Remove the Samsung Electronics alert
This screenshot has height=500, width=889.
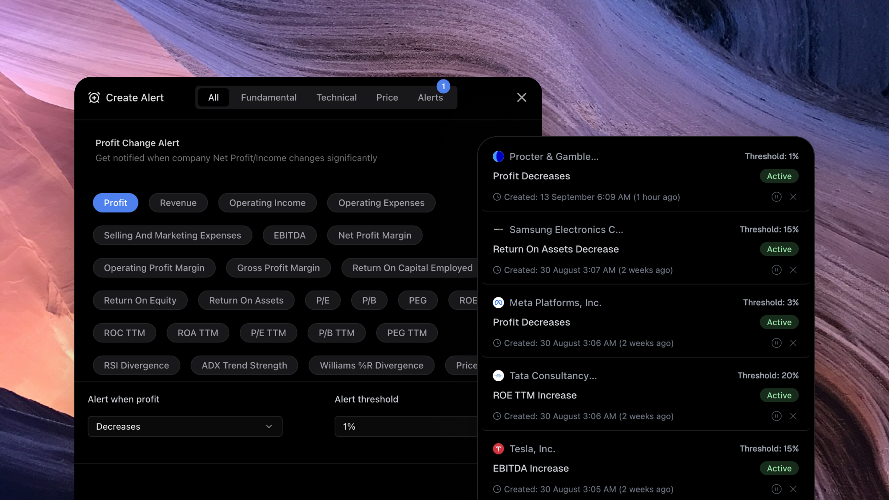pos(793,270)
